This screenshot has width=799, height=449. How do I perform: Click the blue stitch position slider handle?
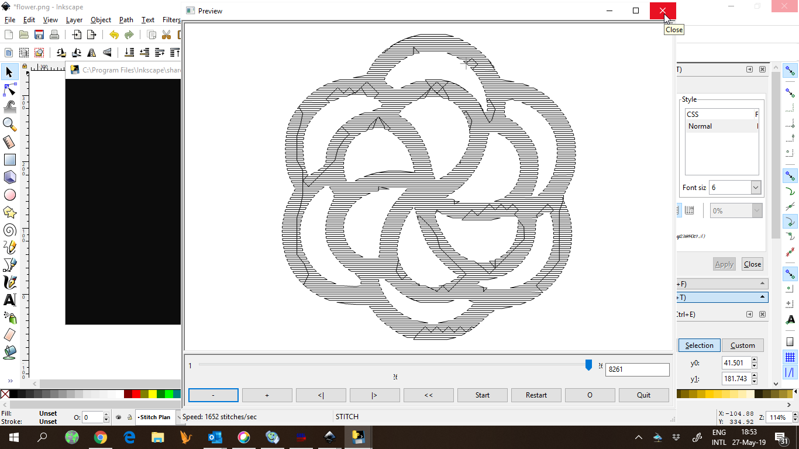tap(588, 365)
